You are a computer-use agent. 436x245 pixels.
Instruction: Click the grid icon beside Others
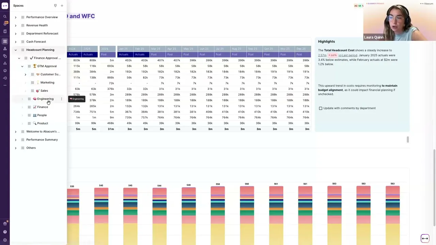[22, 148]
